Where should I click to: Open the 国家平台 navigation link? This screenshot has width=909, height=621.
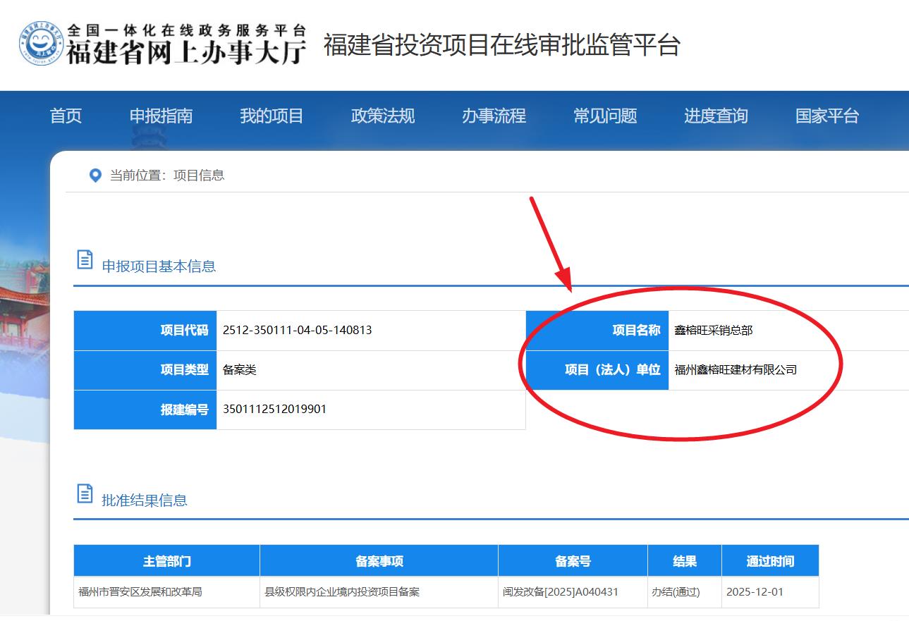point(827,116)
